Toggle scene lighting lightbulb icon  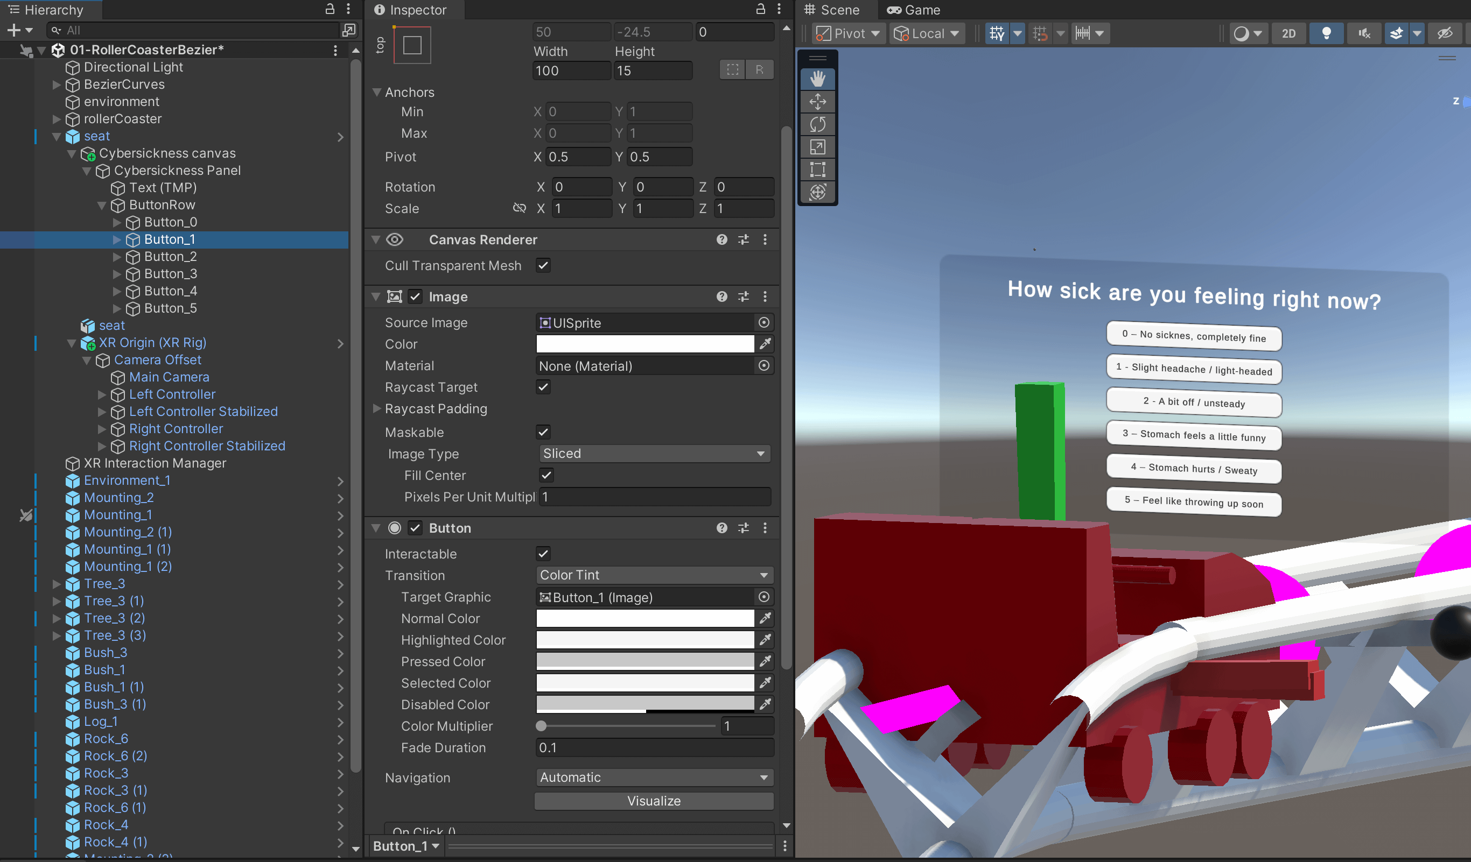pos(1326,33)
